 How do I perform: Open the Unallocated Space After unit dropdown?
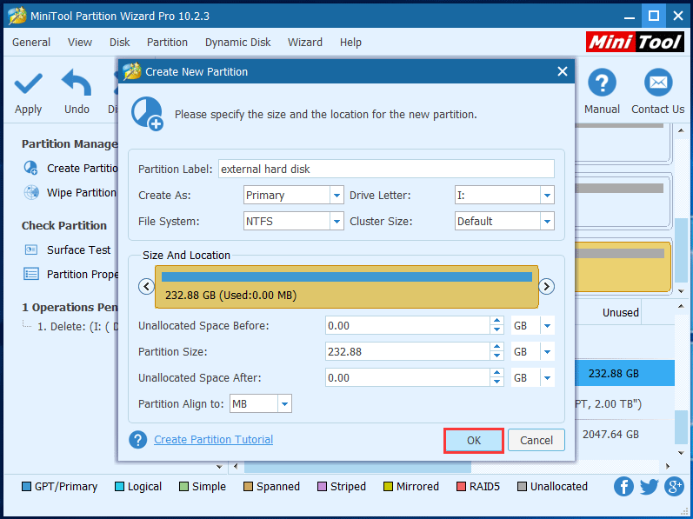click(x=547, y=378)
